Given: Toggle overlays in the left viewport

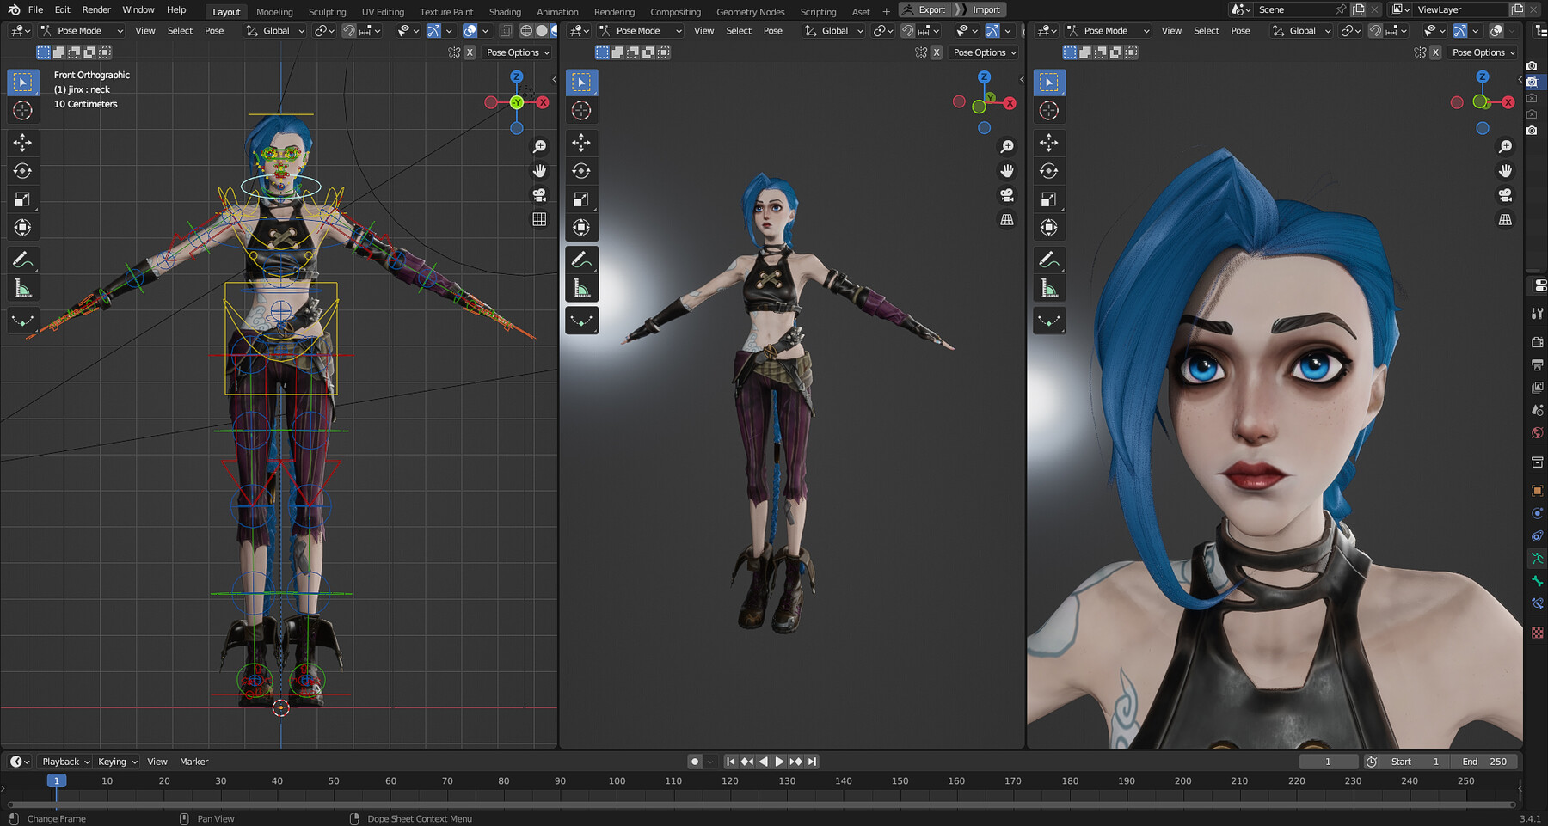Looking at the screenshot, I should pyautogui.click(x=470, y=31).
